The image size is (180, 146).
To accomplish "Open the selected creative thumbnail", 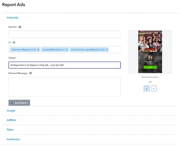I will click(x=150, y=52).
